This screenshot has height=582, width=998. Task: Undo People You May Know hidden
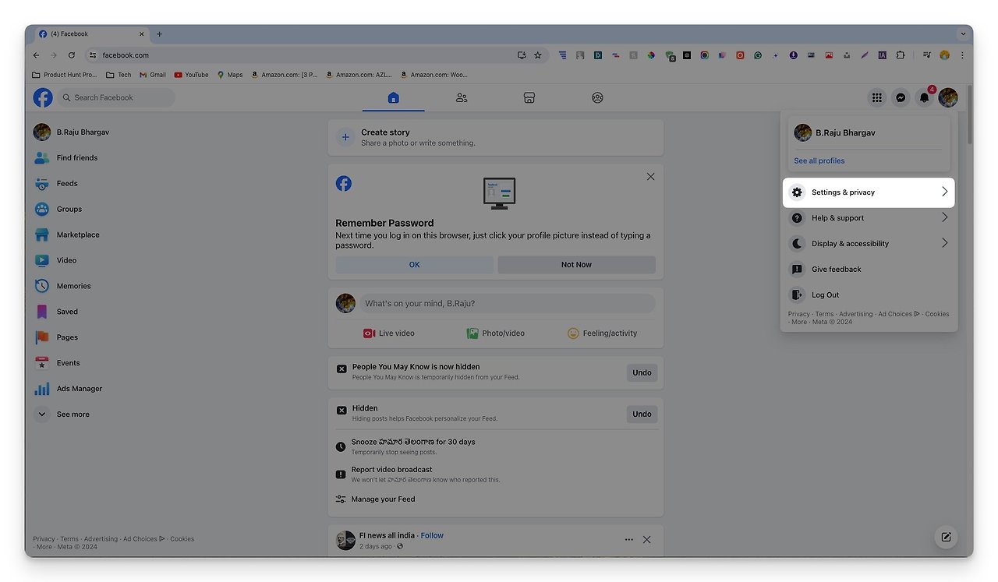(x=642, y=373)
